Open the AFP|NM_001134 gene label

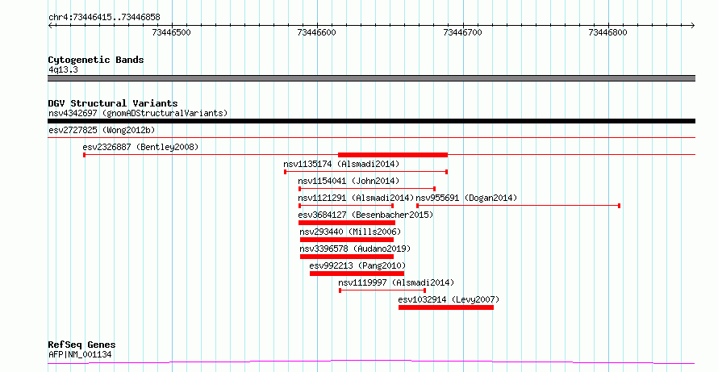(80, 354)
